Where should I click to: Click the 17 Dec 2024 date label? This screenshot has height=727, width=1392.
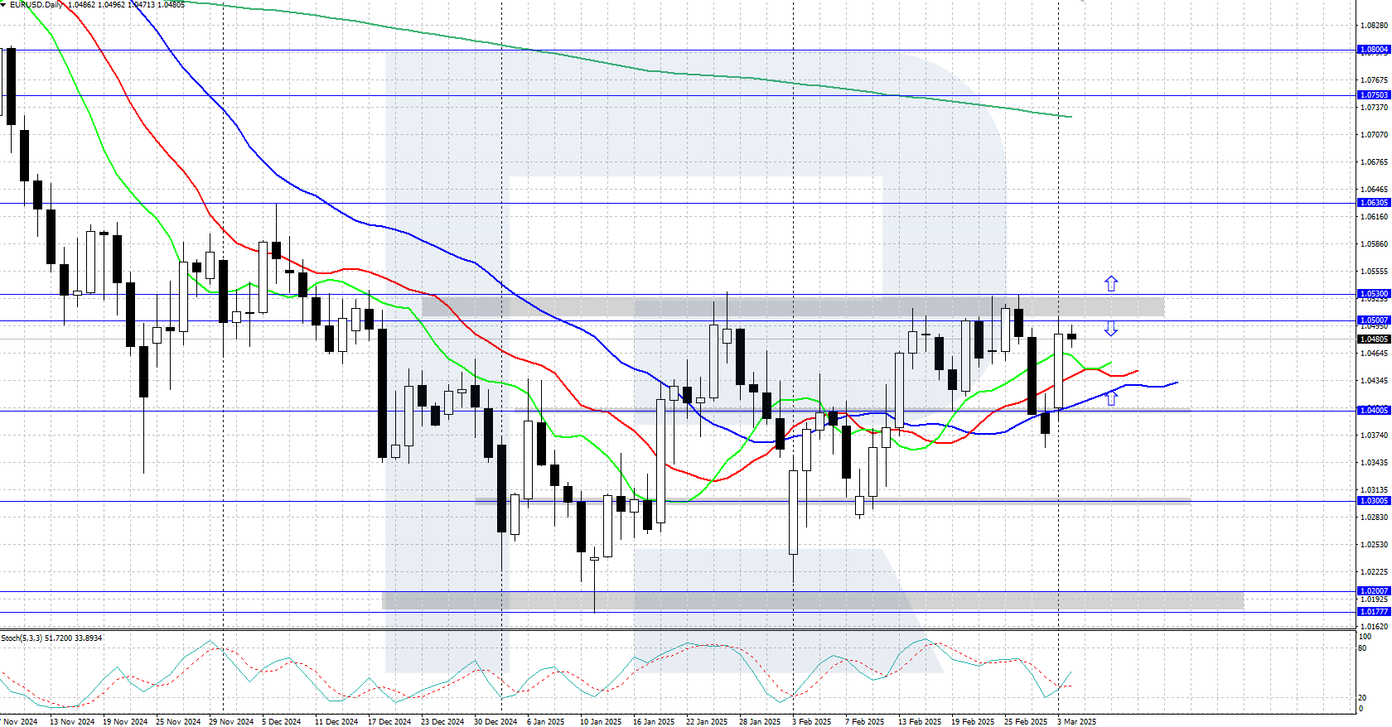click(389, 722)
